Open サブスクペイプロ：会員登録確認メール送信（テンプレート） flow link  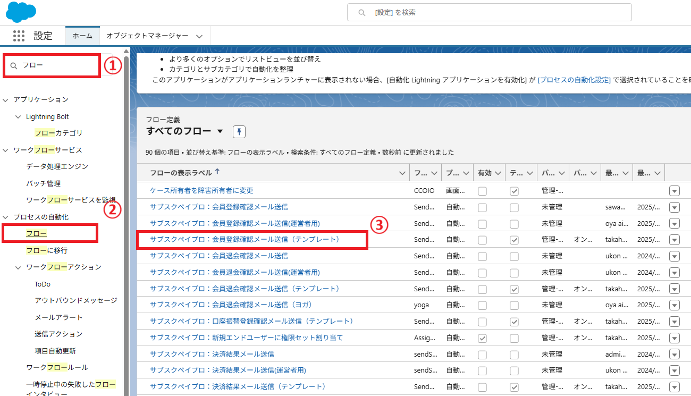point(245,240)
